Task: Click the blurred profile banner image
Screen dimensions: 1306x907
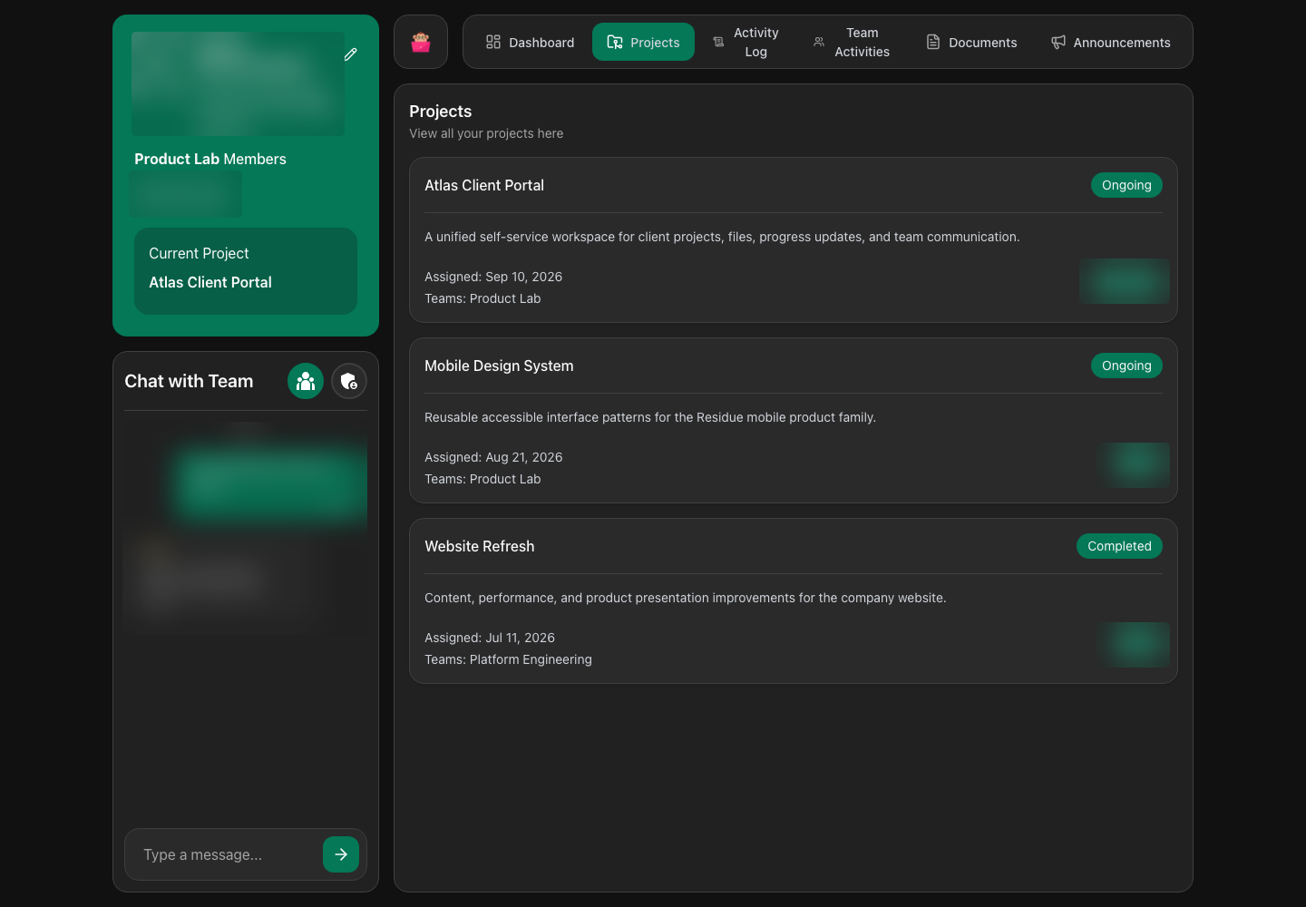Action: 238,83
